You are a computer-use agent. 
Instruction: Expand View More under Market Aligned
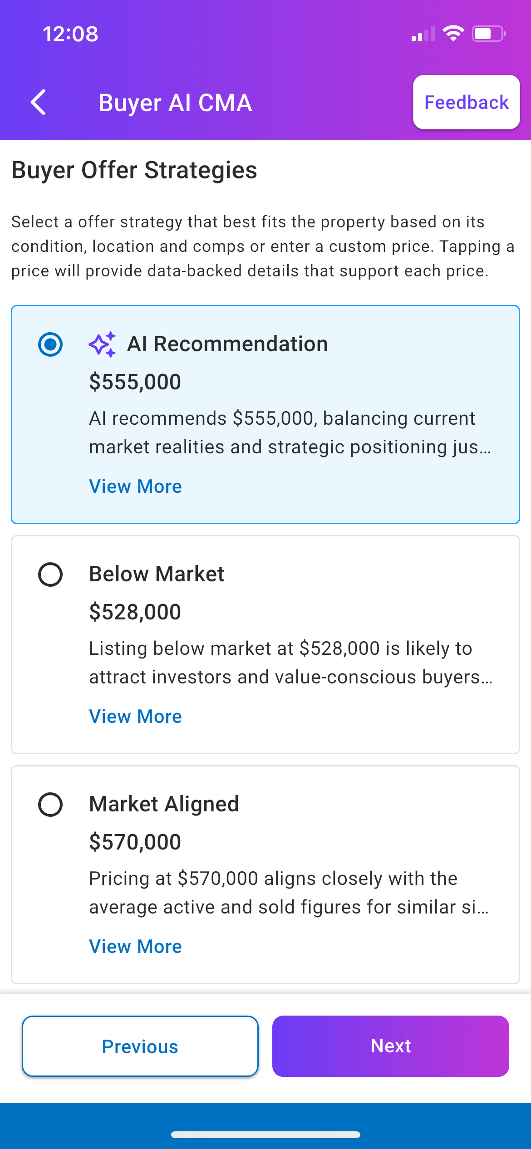coord(135,947)
